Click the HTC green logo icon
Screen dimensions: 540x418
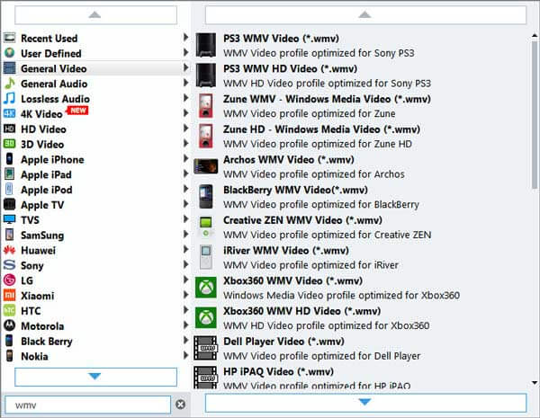point(9,310)
